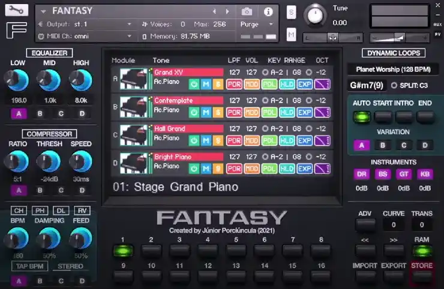Toggle AUTO loop button
The height and width of the screenshot is (289, 444).
[x=362, y=116]
